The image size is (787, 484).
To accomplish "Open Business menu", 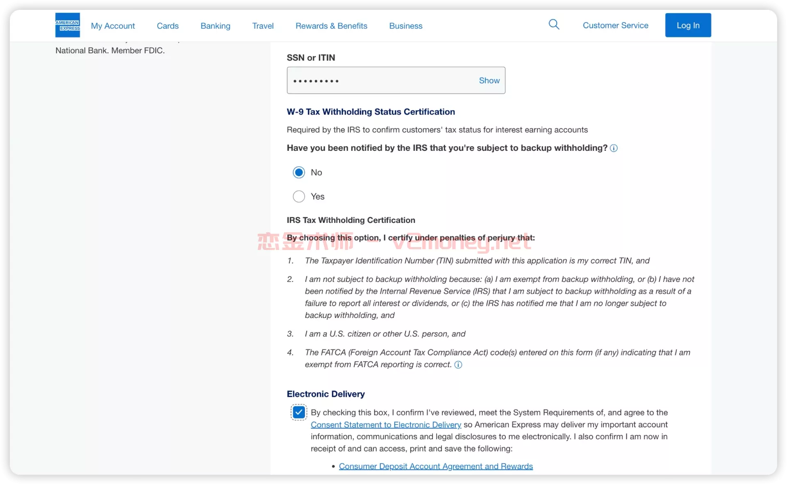I will pyautogui.click(x=405, y=26).
